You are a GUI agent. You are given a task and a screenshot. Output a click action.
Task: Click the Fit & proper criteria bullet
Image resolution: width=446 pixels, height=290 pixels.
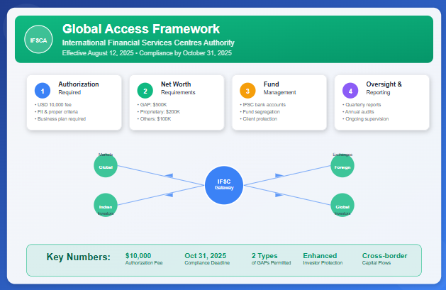click(x=56, y=112)
